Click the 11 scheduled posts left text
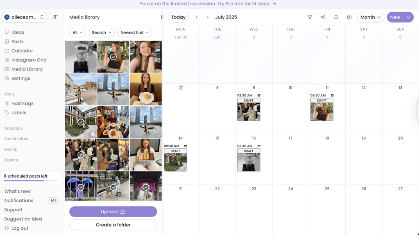This screenshot has width=419, height=235. (25, 176)
